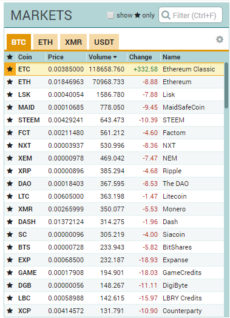The height and width of the screenshot is (318, 230).
Task: Toggle the GAME row favorite star
Action: (10, 273)
